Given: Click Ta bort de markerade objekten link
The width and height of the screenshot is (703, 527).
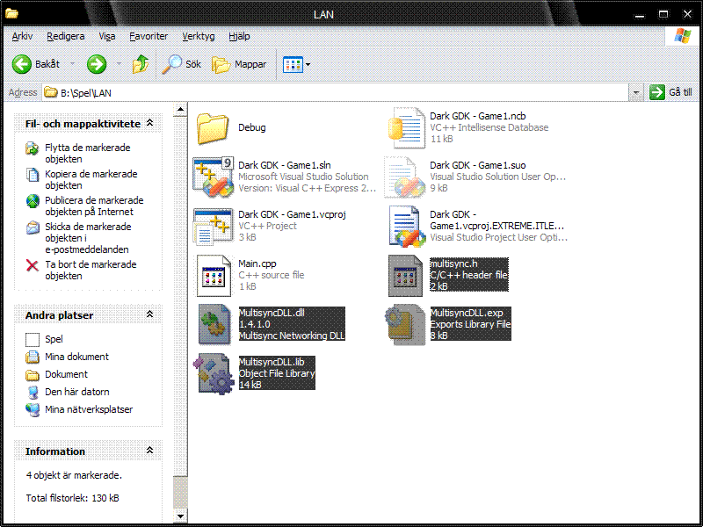Looking at the screenshot, I should (91, 271).
